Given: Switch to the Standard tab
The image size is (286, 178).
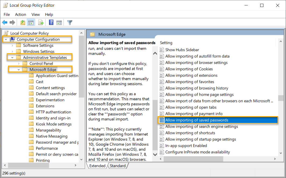Looking at the screenshot, I should [x=118, y=166].
